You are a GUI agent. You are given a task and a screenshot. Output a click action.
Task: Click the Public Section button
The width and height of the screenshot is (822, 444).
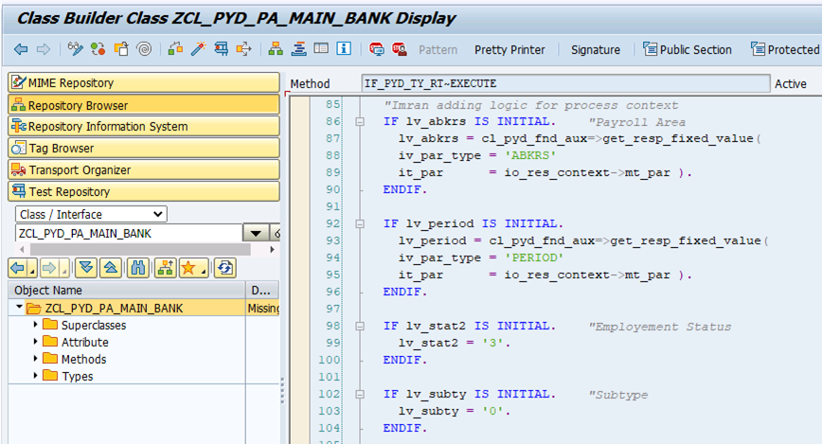pyautogui.click(x=688, y=49)
